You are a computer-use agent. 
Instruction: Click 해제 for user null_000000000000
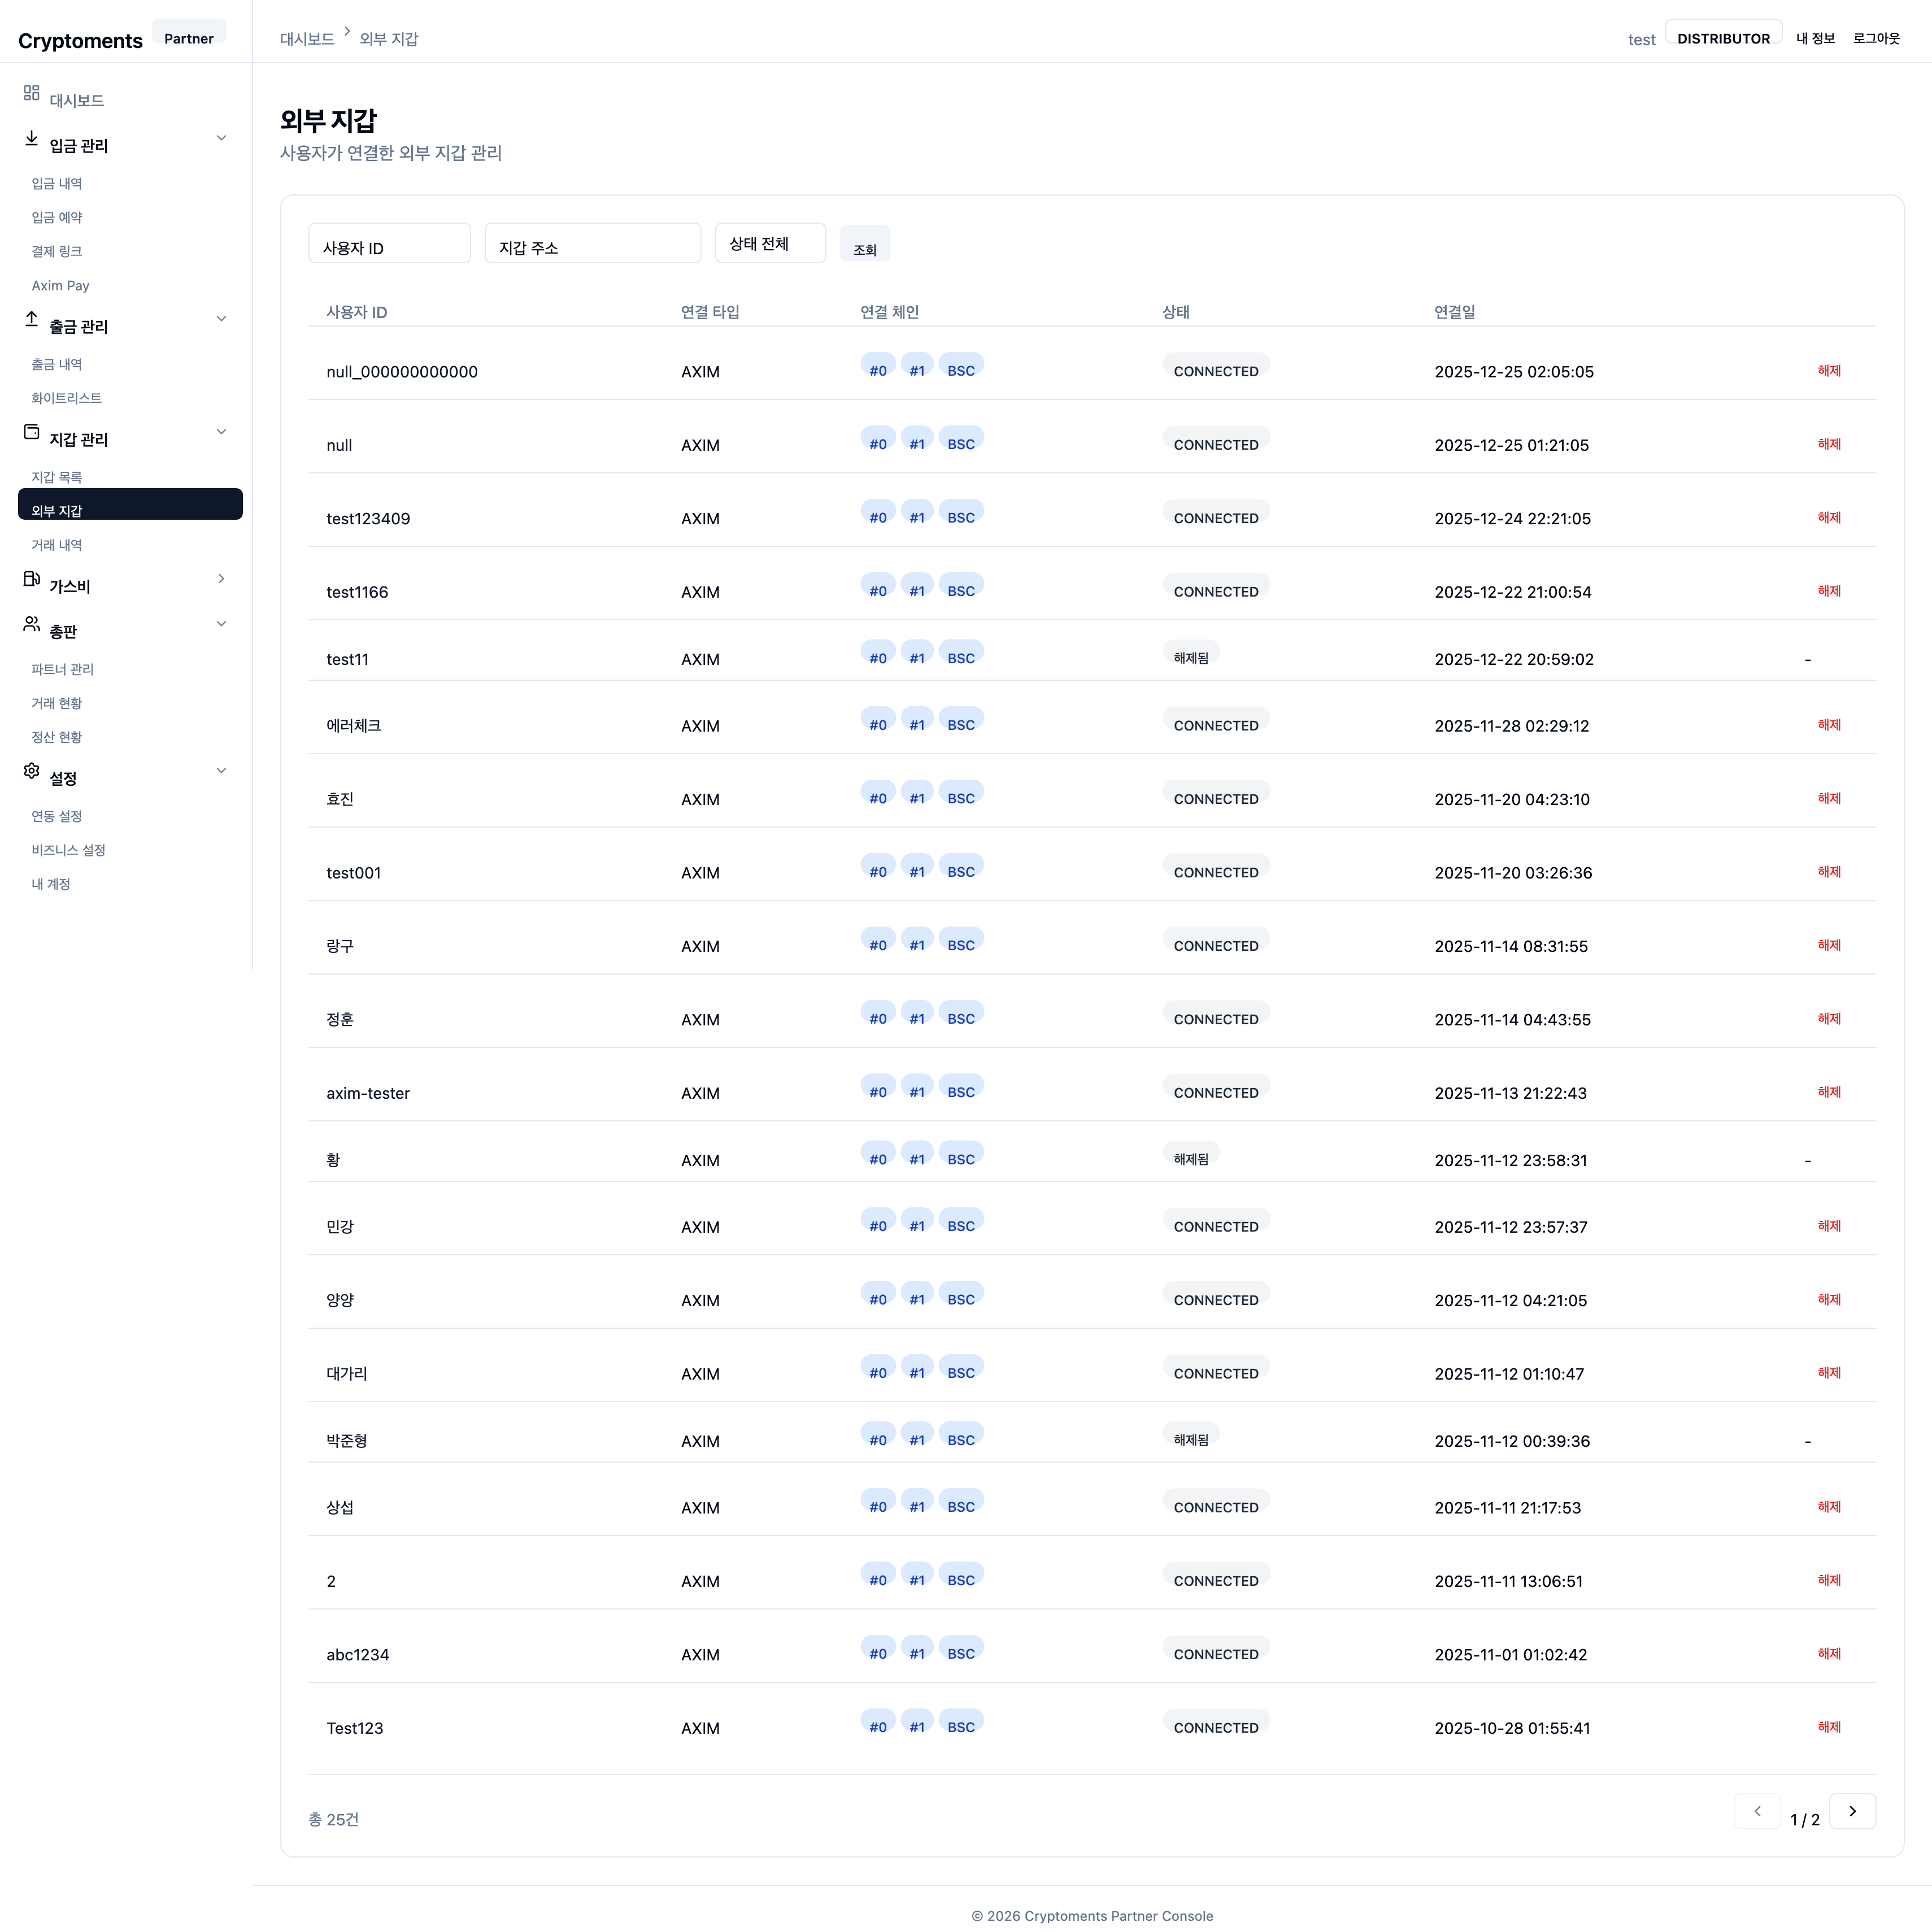1829,371
